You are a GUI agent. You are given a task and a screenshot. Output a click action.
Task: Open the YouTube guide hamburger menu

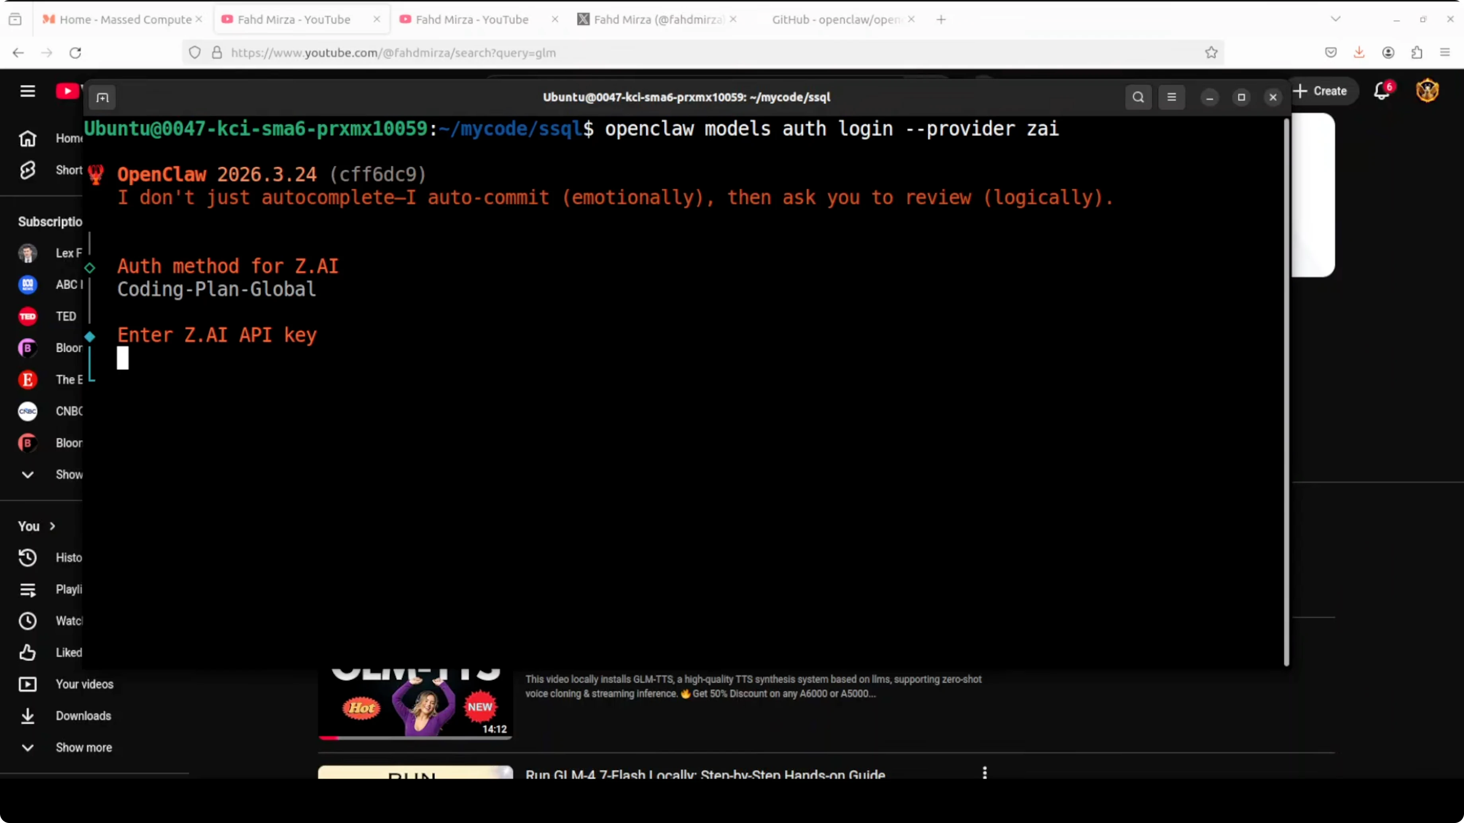pyautogui.click(x=27, y=91)
